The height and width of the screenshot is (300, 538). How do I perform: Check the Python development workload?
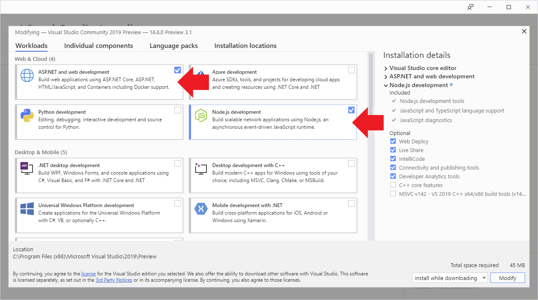click(x=178, y=110)
